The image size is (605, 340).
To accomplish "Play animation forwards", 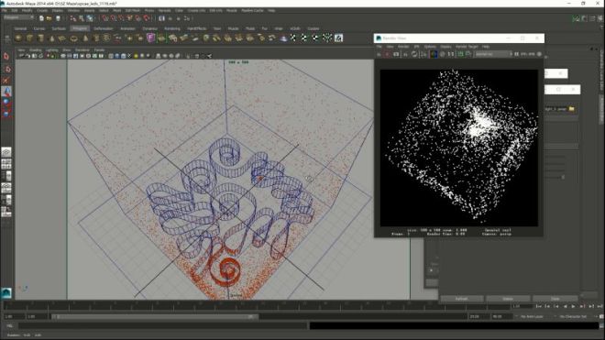I will (x=573, y=306).
